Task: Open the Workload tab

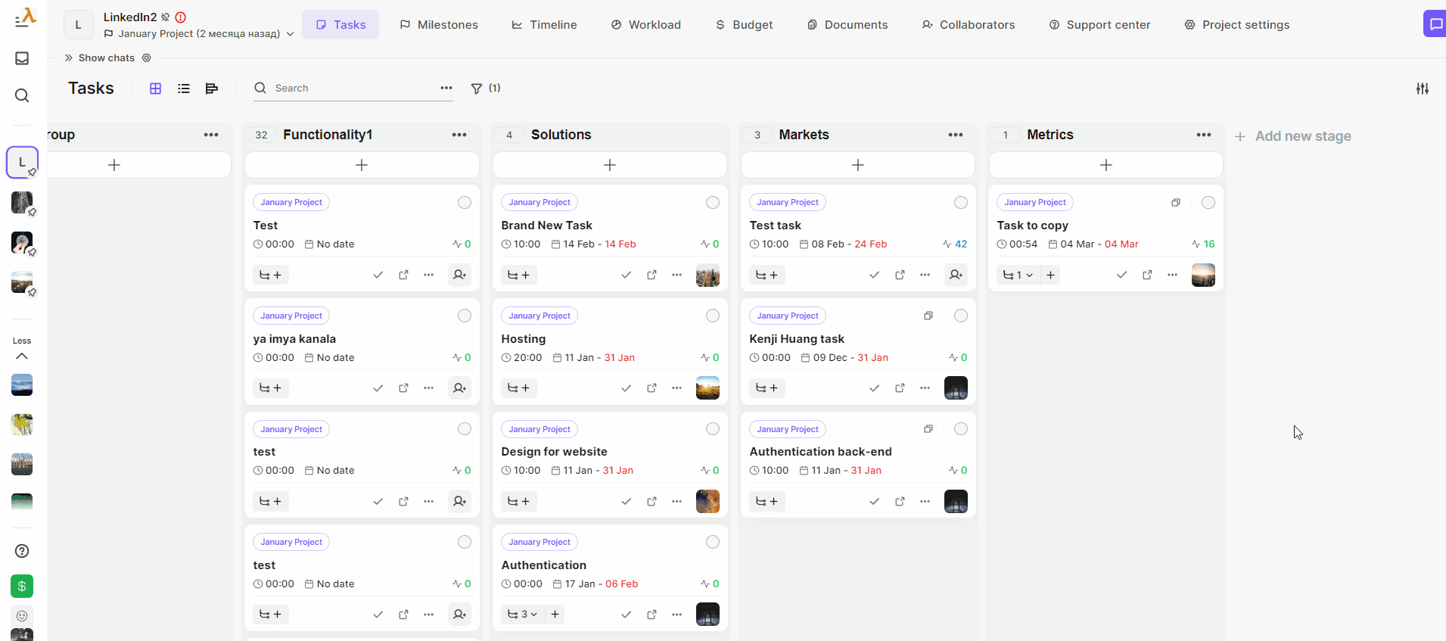Action: 646,25
